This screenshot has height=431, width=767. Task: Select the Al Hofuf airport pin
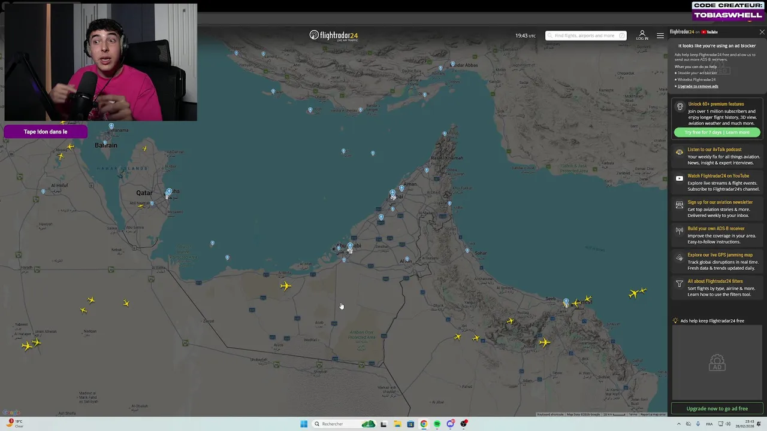coord(43,192)
